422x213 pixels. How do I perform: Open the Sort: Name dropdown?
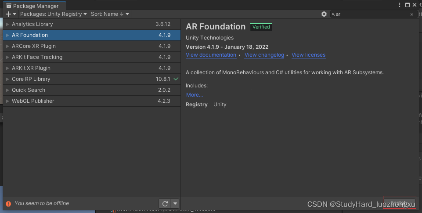coord(110,14)
